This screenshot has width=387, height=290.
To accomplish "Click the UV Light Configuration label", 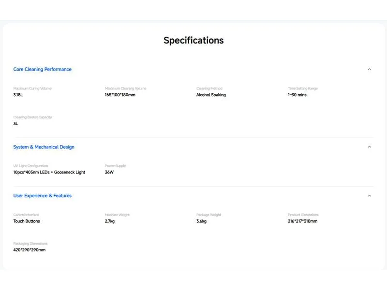I will click(30, 166).
